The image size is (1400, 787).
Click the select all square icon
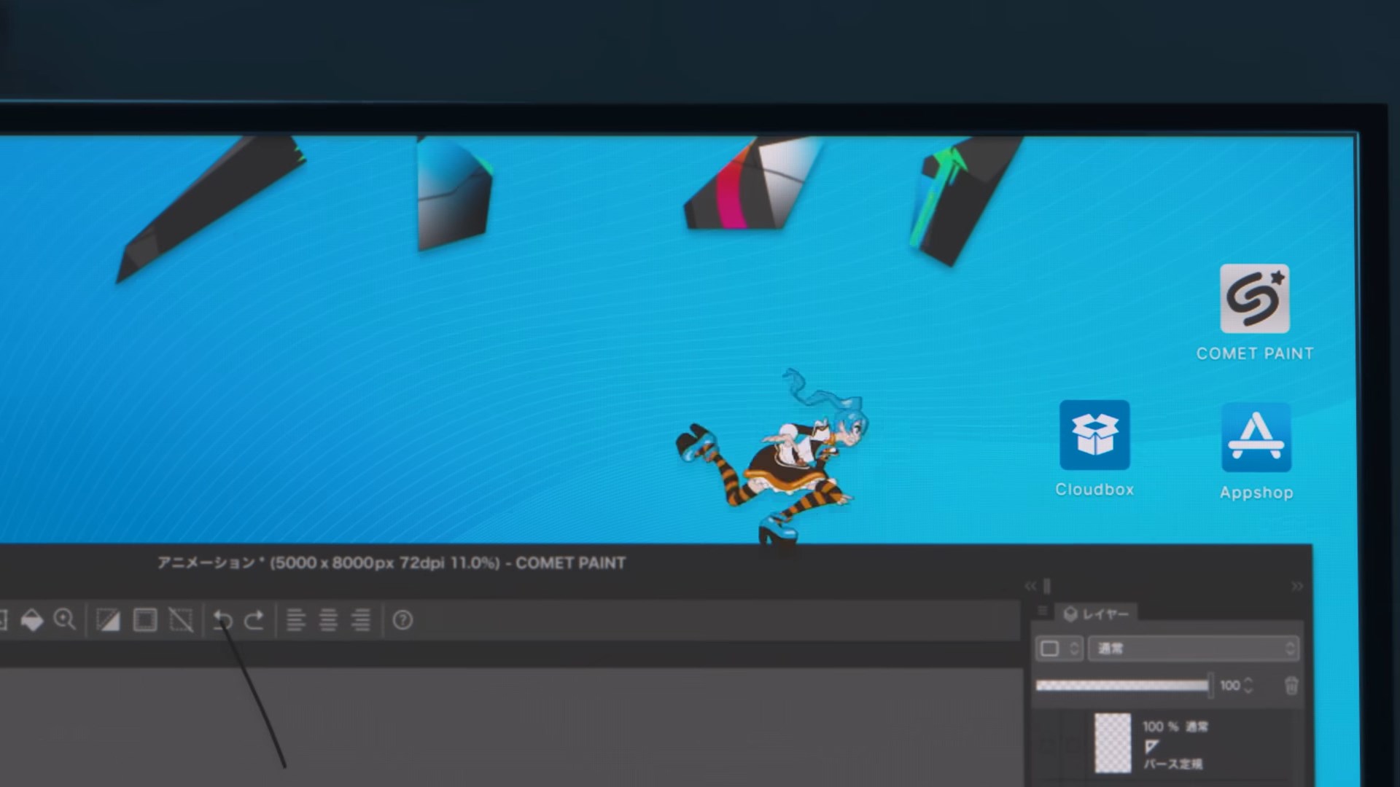(145, 620)
